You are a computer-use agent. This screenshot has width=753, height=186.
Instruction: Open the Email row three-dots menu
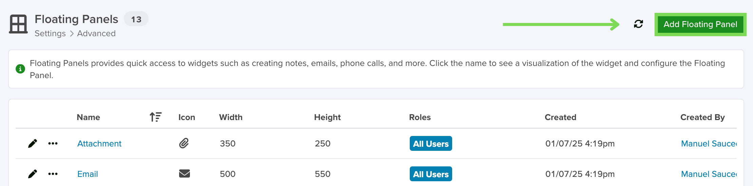[x=53, y=174]
